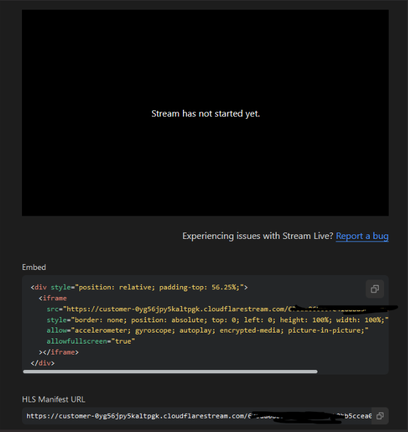Click the closing '</div>' code line
The image size is (408, 432).
(43, 363)
